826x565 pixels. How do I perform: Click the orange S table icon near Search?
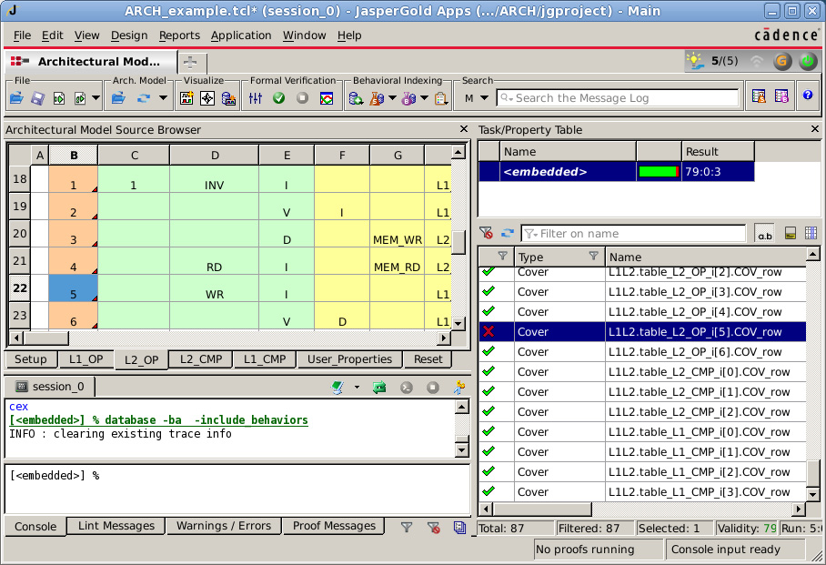tap(759, 96)
